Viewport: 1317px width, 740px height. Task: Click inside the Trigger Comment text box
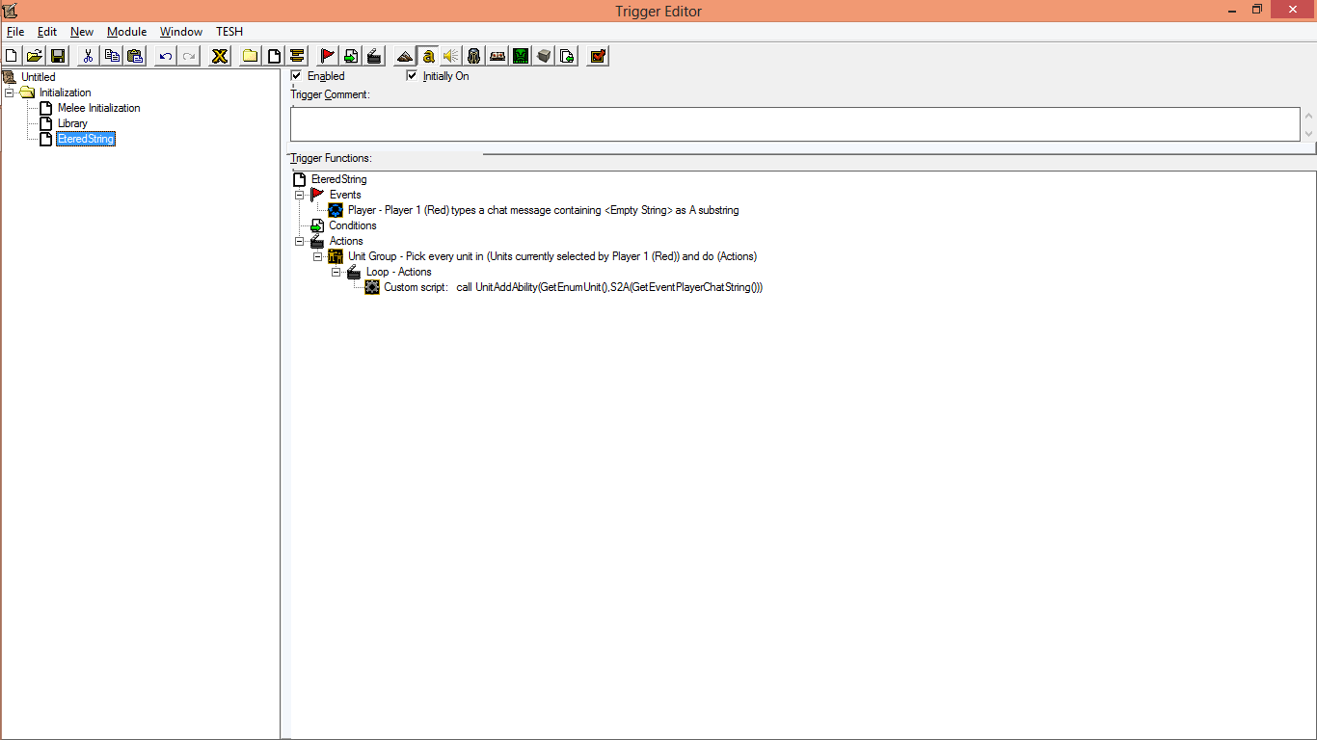point(795,124)
